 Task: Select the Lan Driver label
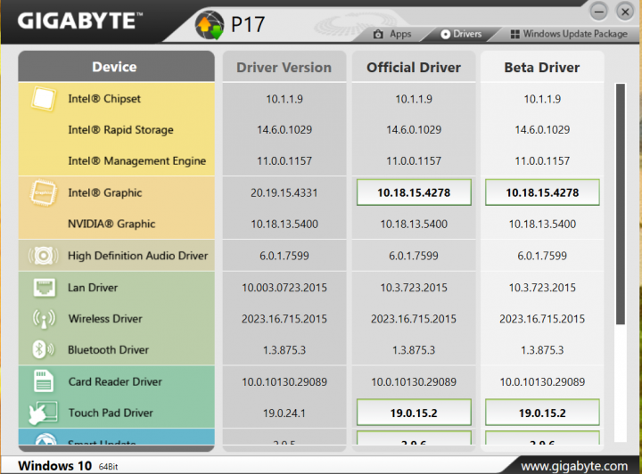click(93, 288)
